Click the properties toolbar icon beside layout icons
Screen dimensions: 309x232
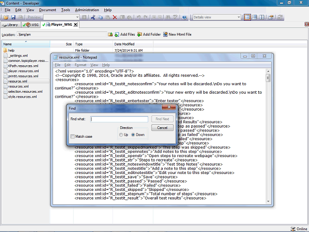(271, 17)
